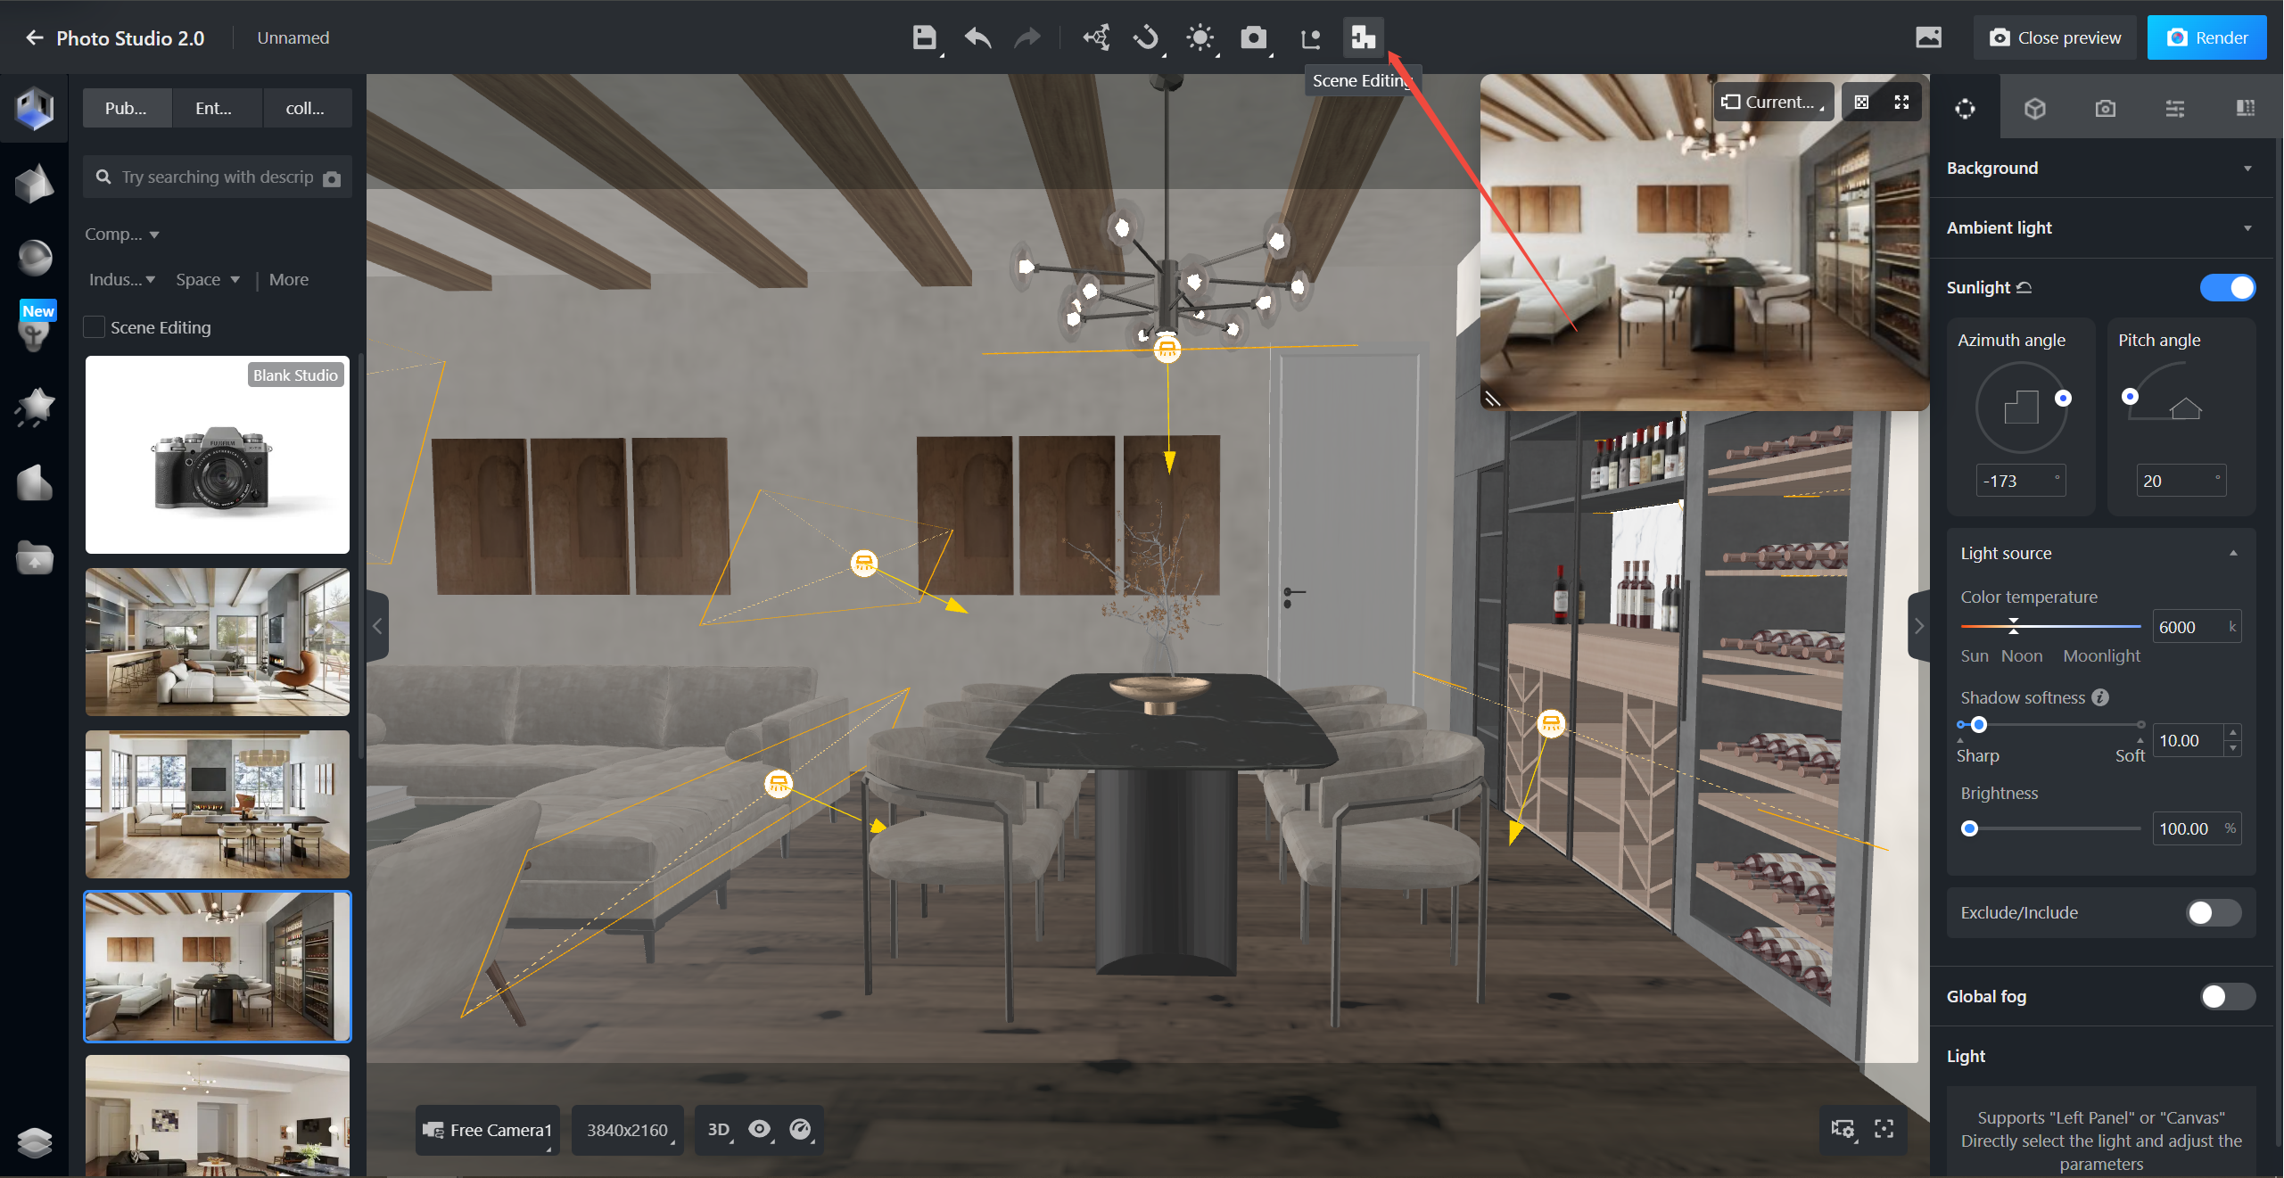Click the Render button

point(2206,37)
